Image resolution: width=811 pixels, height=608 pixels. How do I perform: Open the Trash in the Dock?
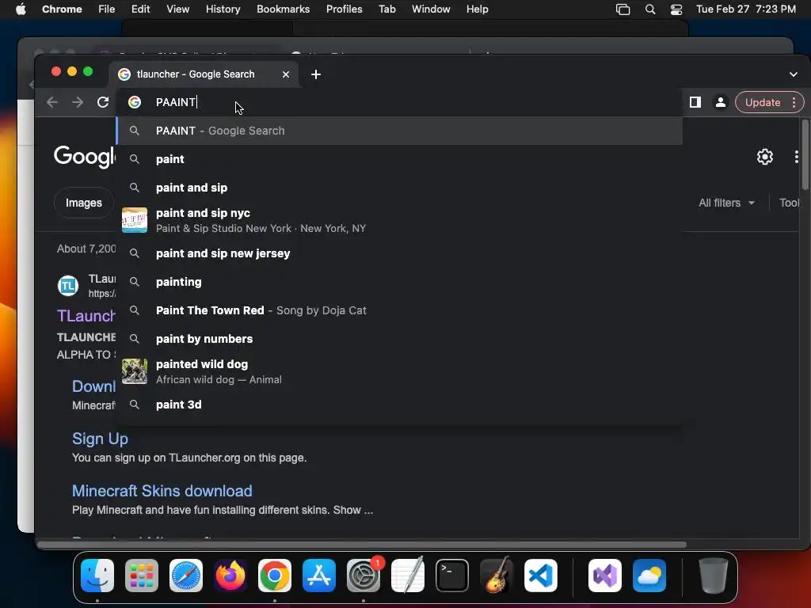[714, 576]
